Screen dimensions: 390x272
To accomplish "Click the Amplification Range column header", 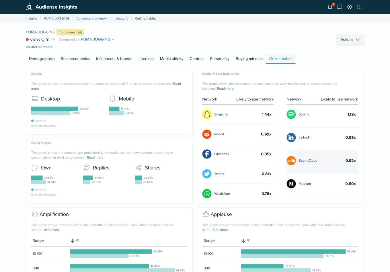I will (x=38, y=241).
